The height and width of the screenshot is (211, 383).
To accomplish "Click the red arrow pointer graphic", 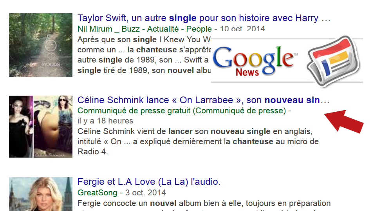I will [344, 122].
